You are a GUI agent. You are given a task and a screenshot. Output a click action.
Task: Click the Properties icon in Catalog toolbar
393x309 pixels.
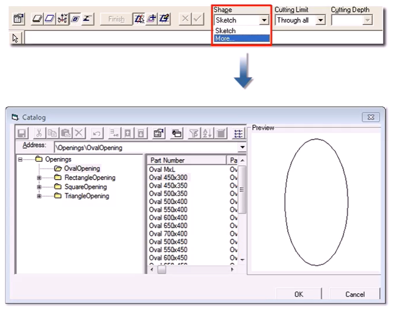pos(159,134)
